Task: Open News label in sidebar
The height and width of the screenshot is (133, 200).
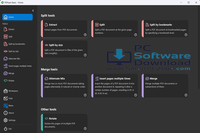Action: pos(11,106)
